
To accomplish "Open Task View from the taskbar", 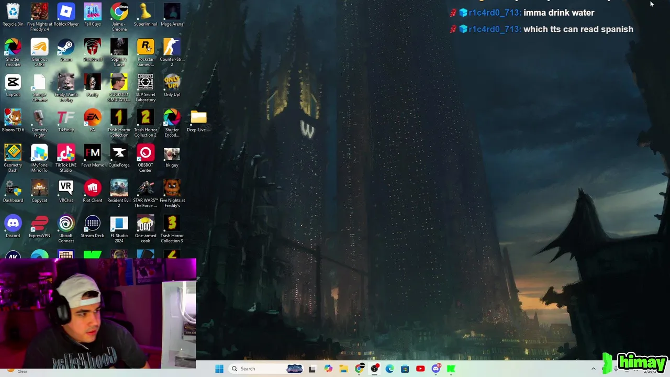I will tap(312, 369).
